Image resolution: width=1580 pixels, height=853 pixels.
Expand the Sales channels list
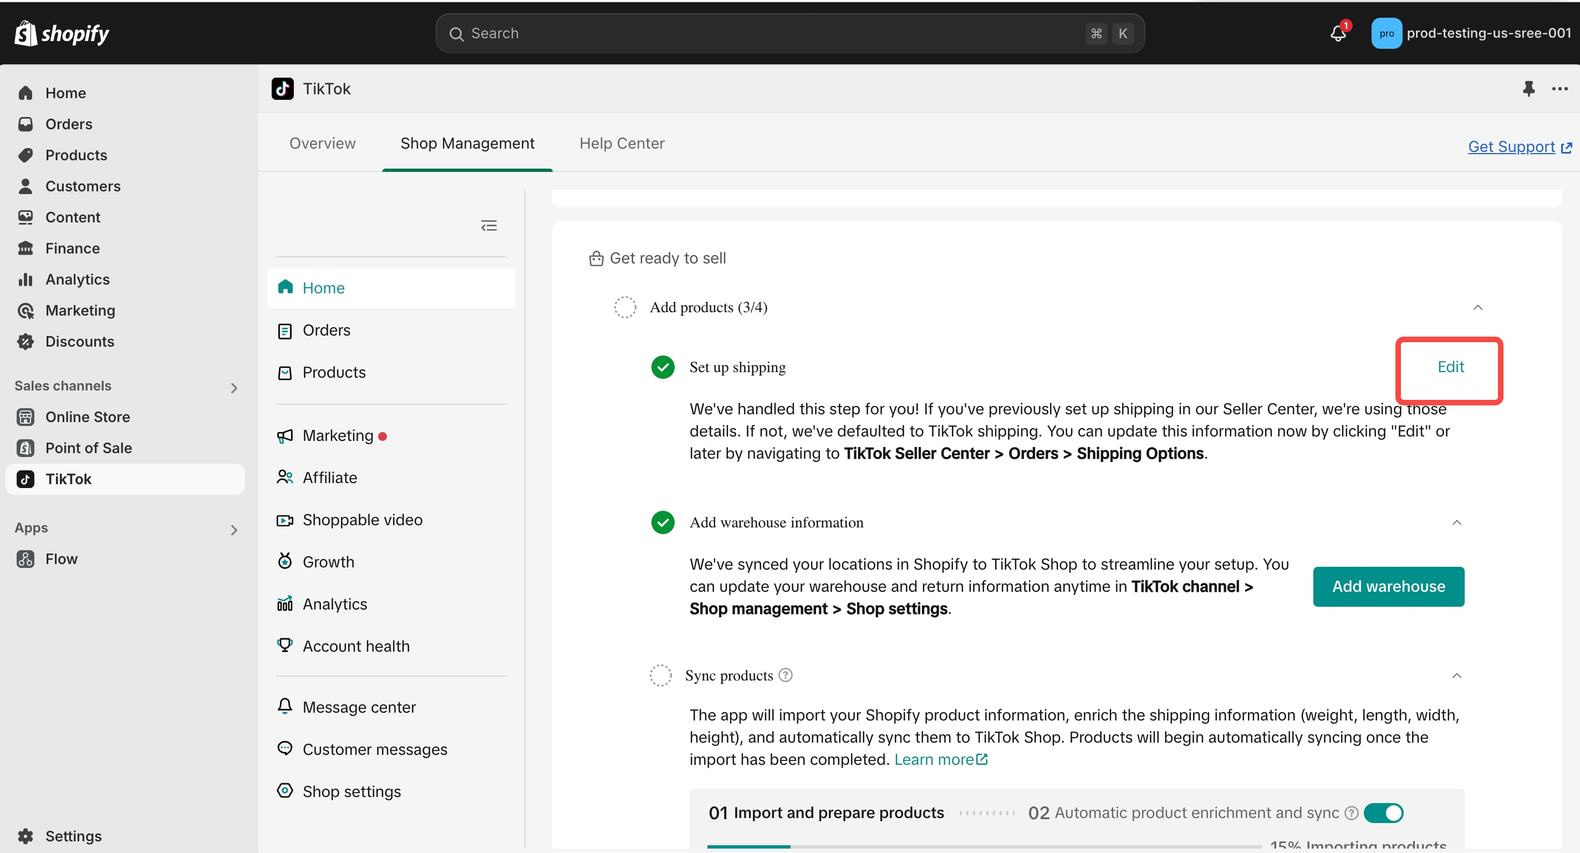pos(234,387)
